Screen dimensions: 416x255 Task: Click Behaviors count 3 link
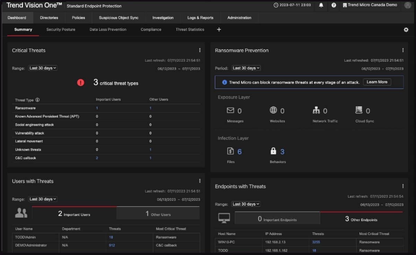[x=282, y=152]
